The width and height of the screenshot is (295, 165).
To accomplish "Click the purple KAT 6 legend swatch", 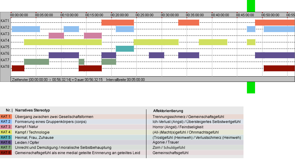I will (6, 143).
